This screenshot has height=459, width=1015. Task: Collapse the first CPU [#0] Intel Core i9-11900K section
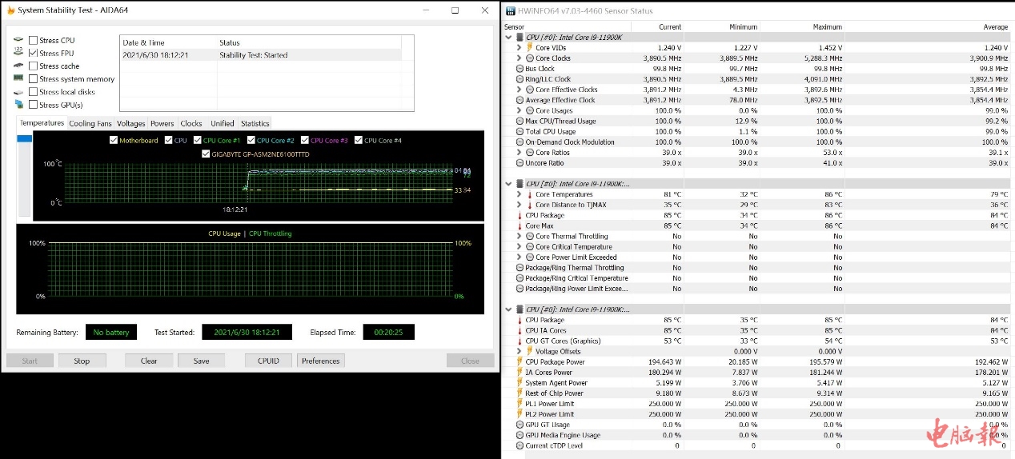point(509,37)
